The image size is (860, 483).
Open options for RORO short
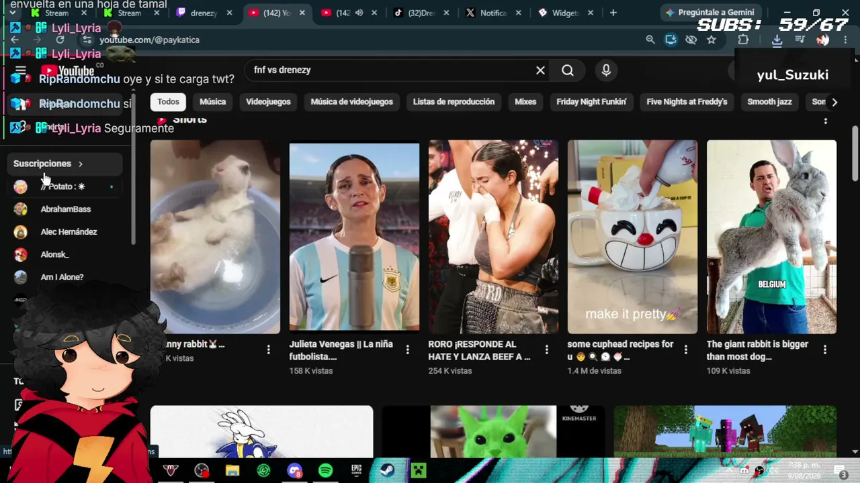(x=546, y=350)
